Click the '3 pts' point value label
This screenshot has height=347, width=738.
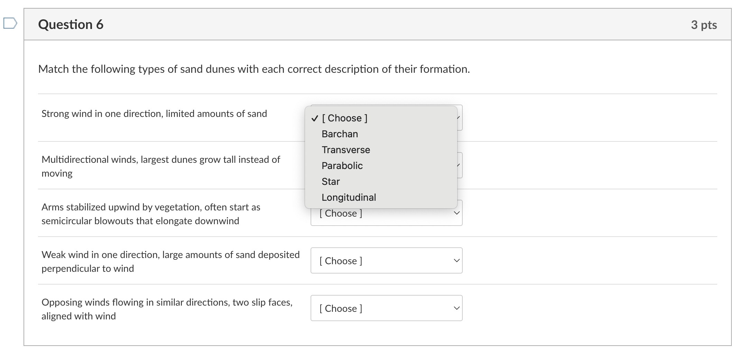point(704,25)
